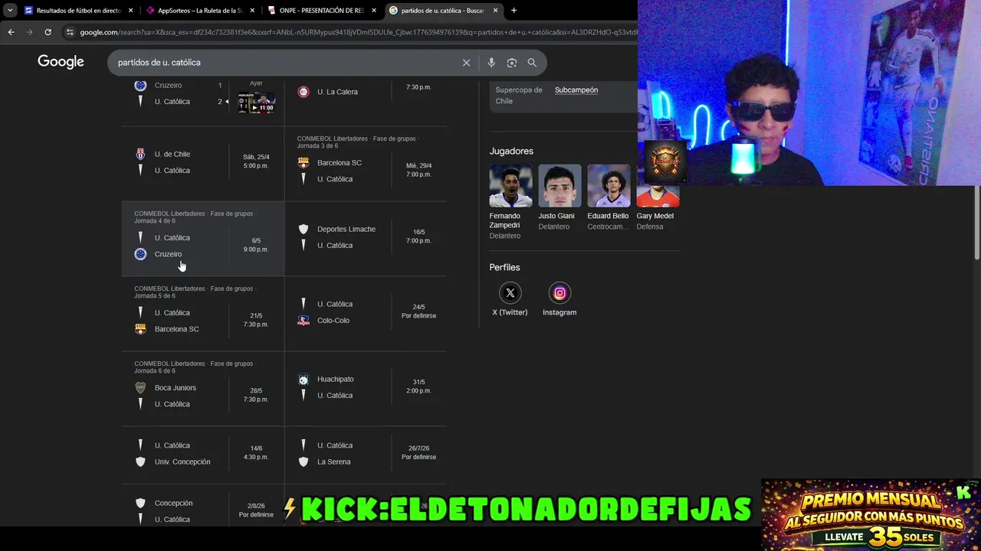981x551 pixels.
Task: Click the La Serena crest icon
Action: click(x=303, y=462)
